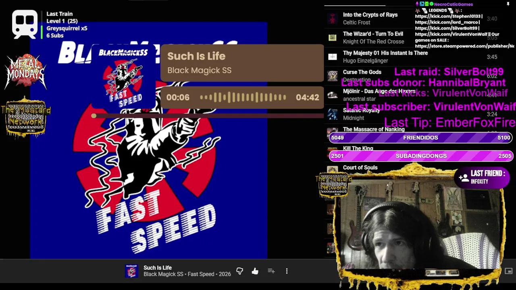Click the SUBADINGDONGS goal bar
This screenshot has width=516, height=290.
(x=421, y=156)
